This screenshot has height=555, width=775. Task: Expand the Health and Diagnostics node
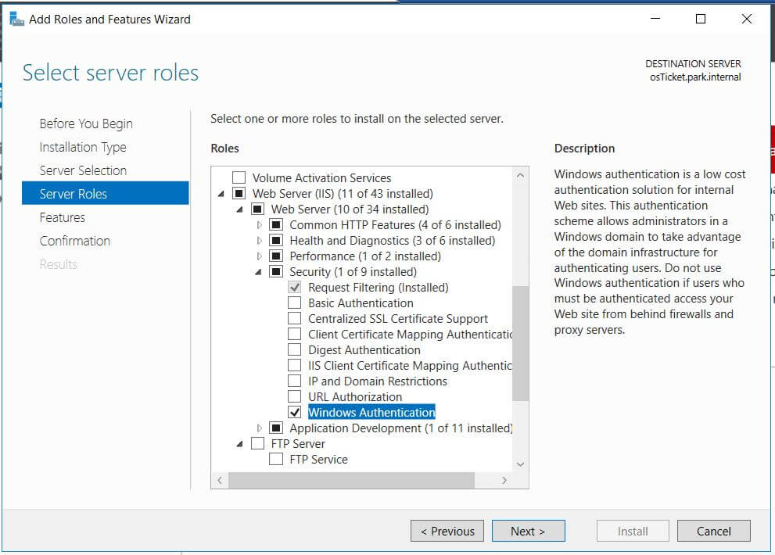click(259, 241)
